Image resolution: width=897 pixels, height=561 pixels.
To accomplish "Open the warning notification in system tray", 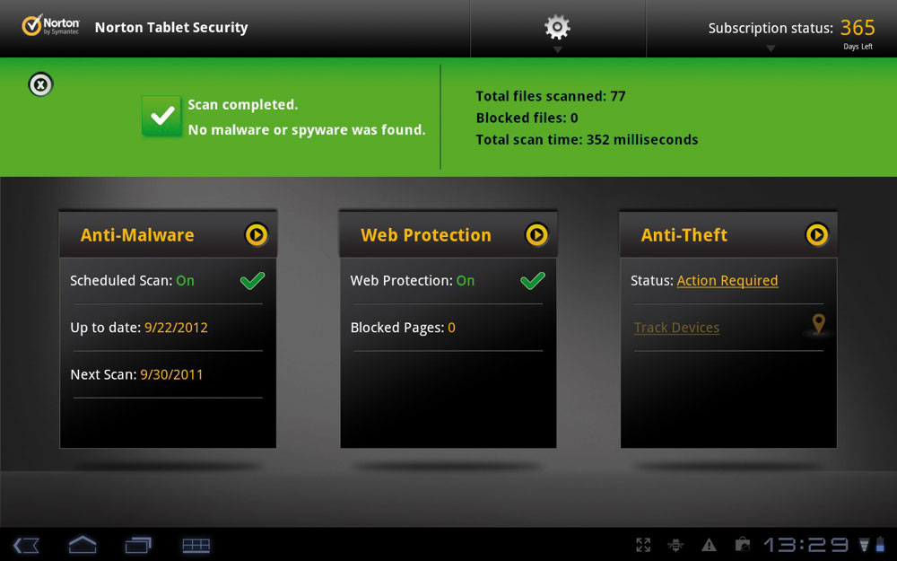I will 709,545.
